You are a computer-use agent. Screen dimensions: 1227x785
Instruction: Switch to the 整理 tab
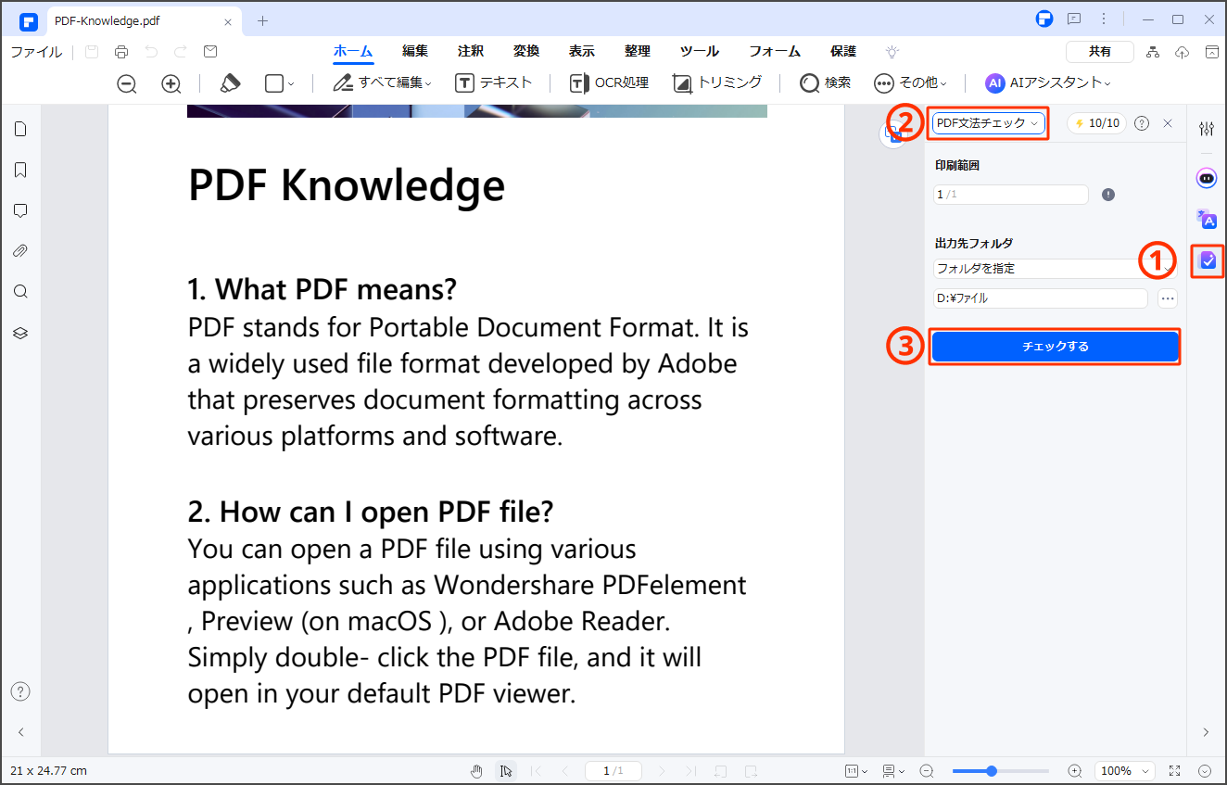(638, 52)
